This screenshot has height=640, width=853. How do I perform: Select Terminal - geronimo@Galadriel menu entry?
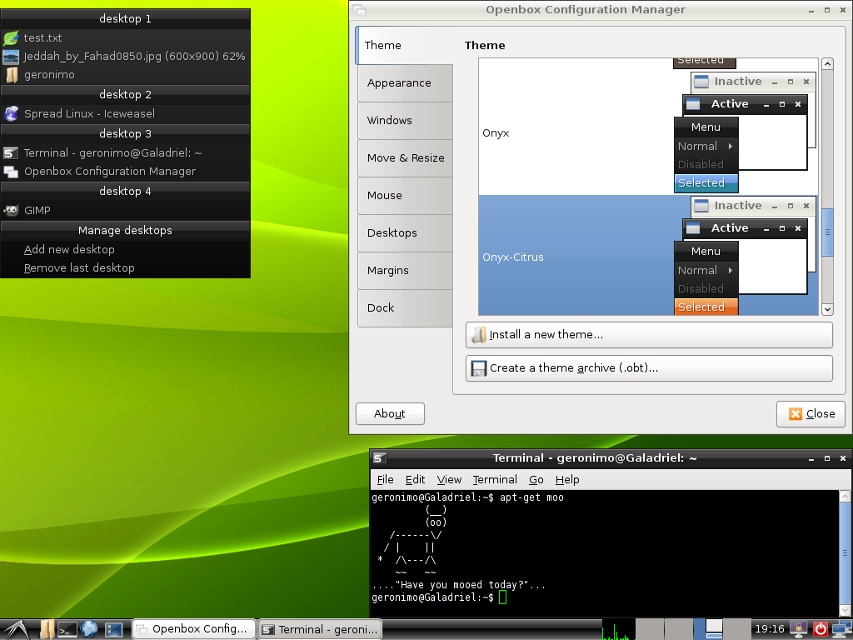(x=125, y=153)
